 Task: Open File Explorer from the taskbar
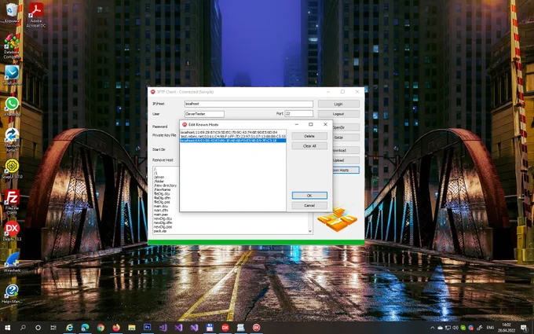click(x=132, y=328)
